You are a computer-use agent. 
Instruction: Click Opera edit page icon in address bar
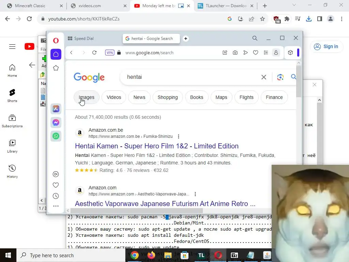225,53
